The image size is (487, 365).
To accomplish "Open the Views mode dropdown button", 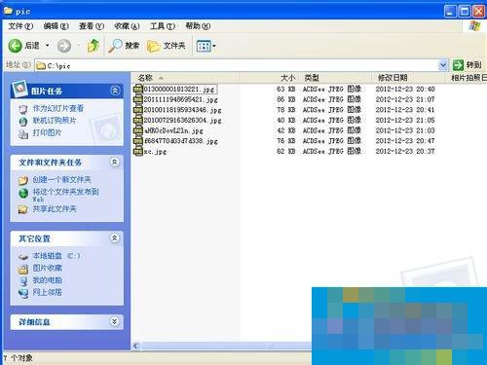I will click(206, 46).
